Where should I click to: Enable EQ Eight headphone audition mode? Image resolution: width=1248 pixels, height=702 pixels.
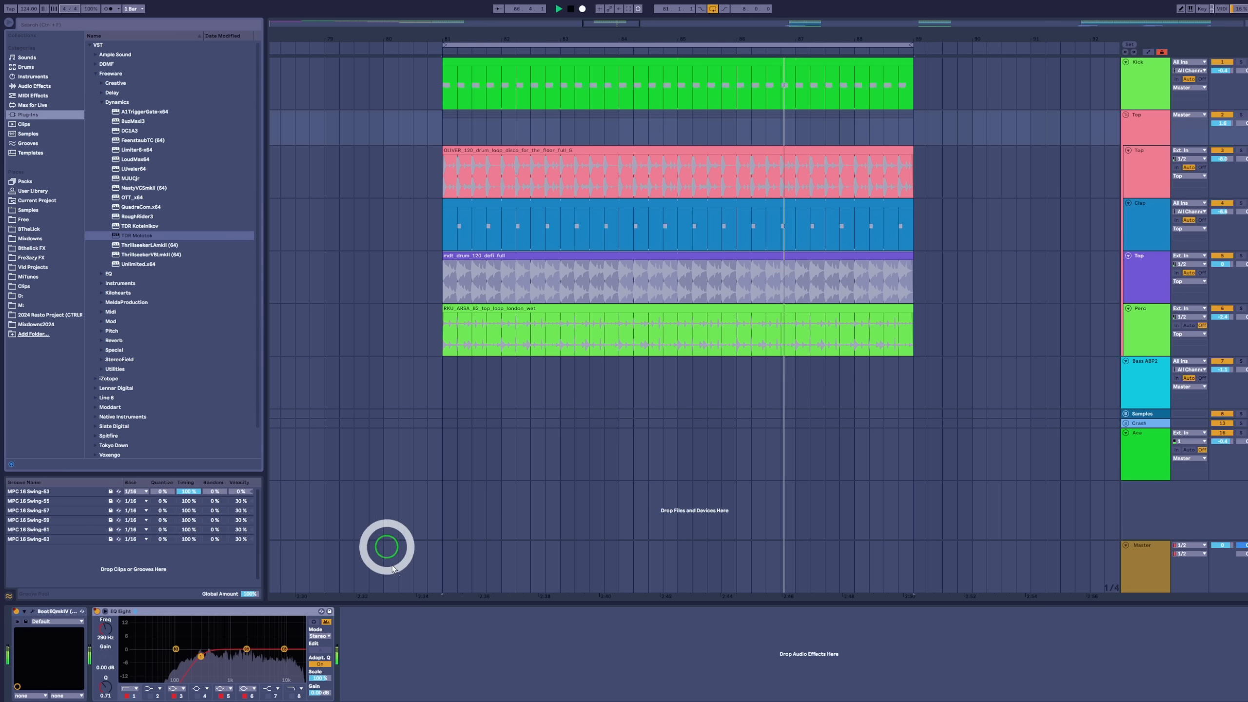click(x=314, y=622)
